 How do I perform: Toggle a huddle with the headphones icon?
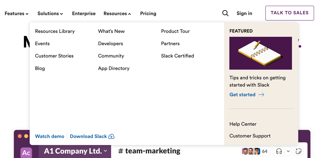click(x=279, y=151)
